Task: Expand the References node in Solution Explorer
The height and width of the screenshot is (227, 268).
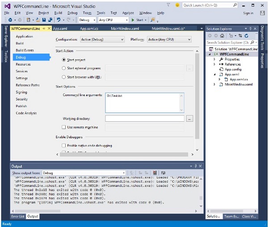Action: pos(214,64)
